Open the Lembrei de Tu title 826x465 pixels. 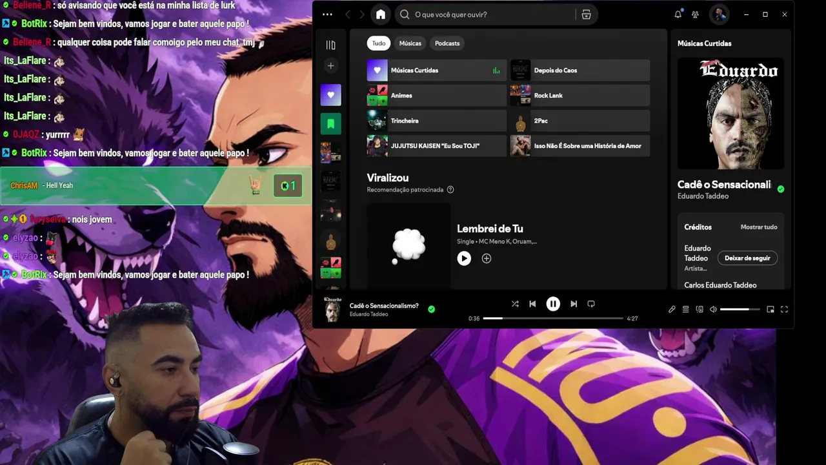(x=490, y=229)
